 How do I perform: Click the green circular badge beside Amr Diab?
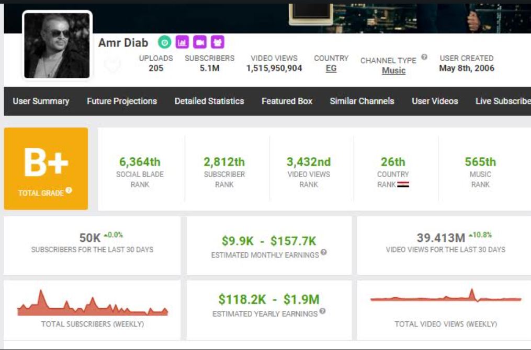(x=165, y=42)
